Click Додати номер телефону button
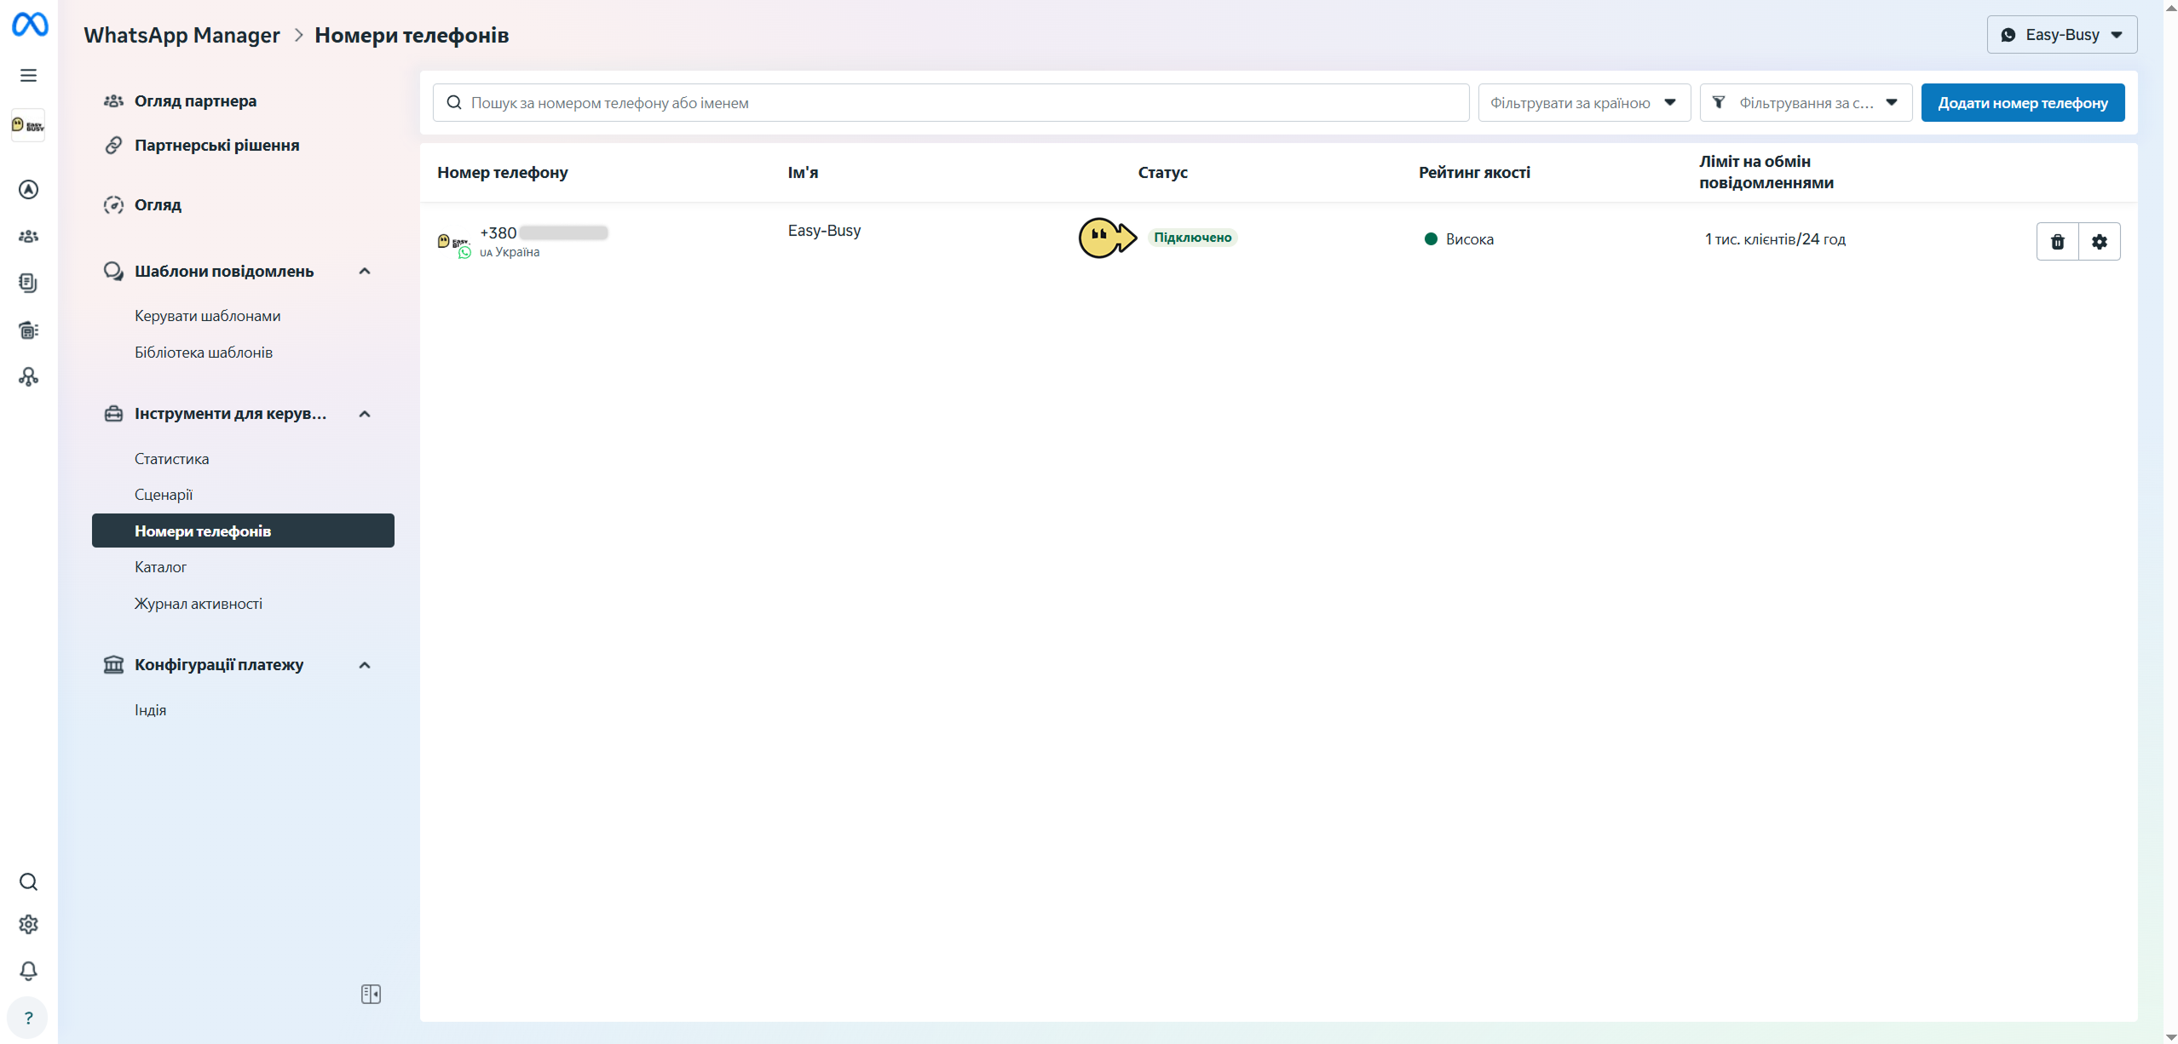Image resolution: width=2178 pixels, height=1044 pixels. (x=2023, y=102)
